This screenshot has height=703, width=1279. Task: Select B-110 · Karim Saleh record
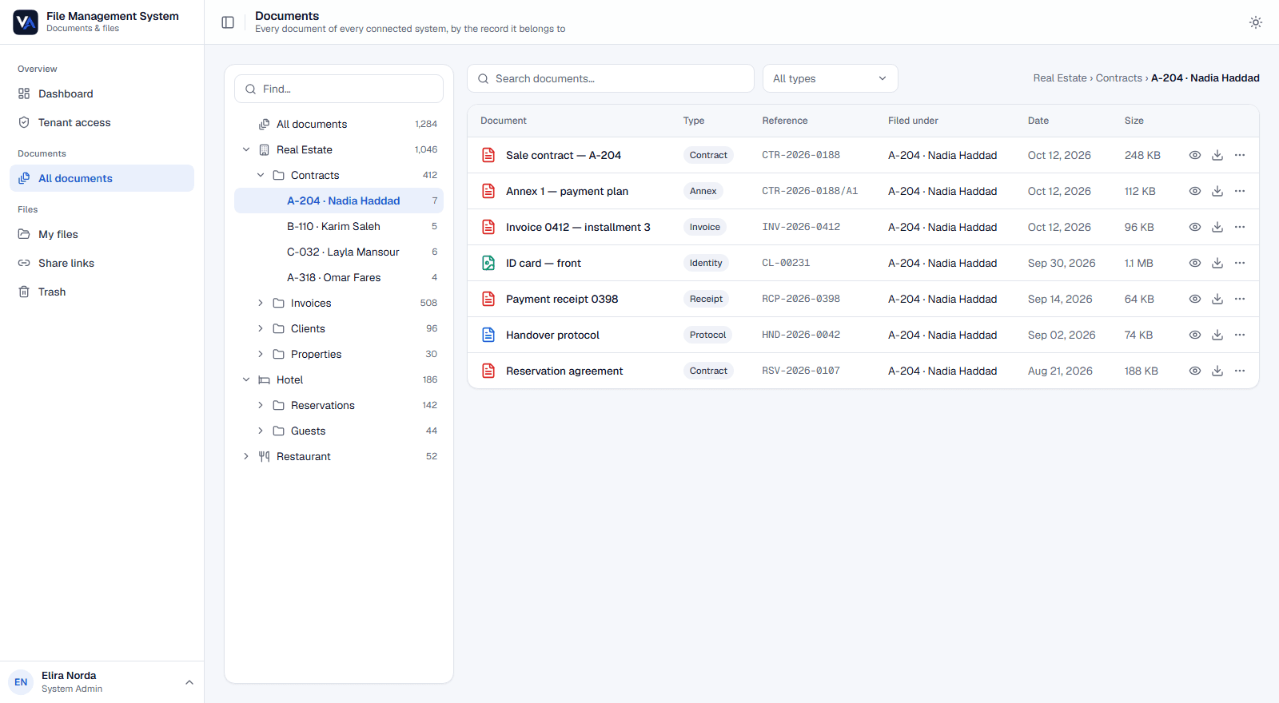pyautogui.click(x=339, y=226)
